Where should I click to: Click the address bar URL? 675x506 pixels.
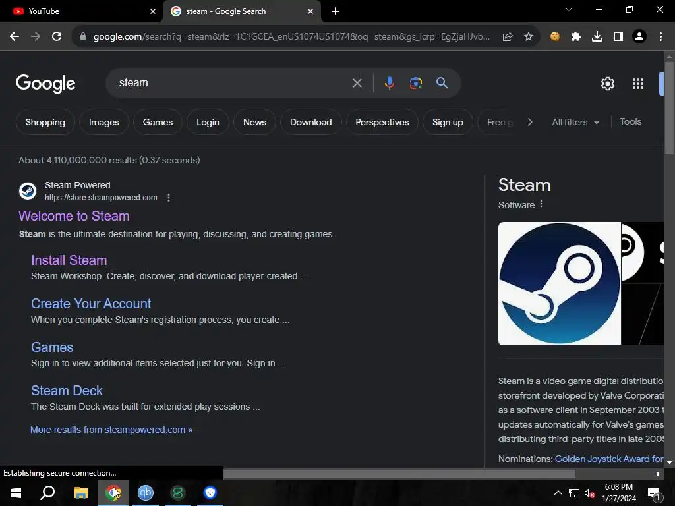291,37
